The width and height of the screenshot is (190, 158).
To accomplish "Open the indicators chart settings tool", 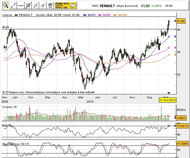I will (x=28, y=5).
